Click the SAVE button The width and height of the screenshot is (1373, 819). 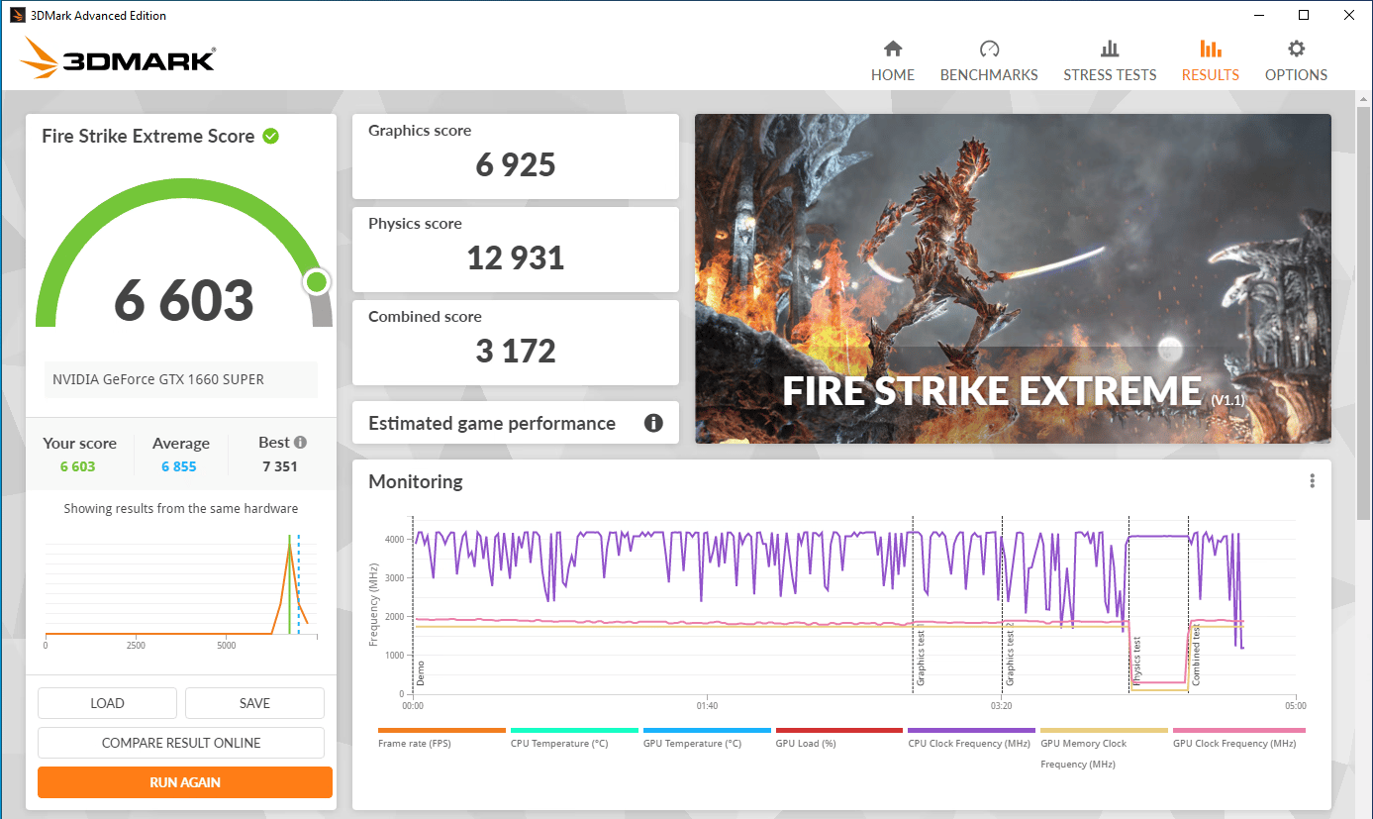254,703
